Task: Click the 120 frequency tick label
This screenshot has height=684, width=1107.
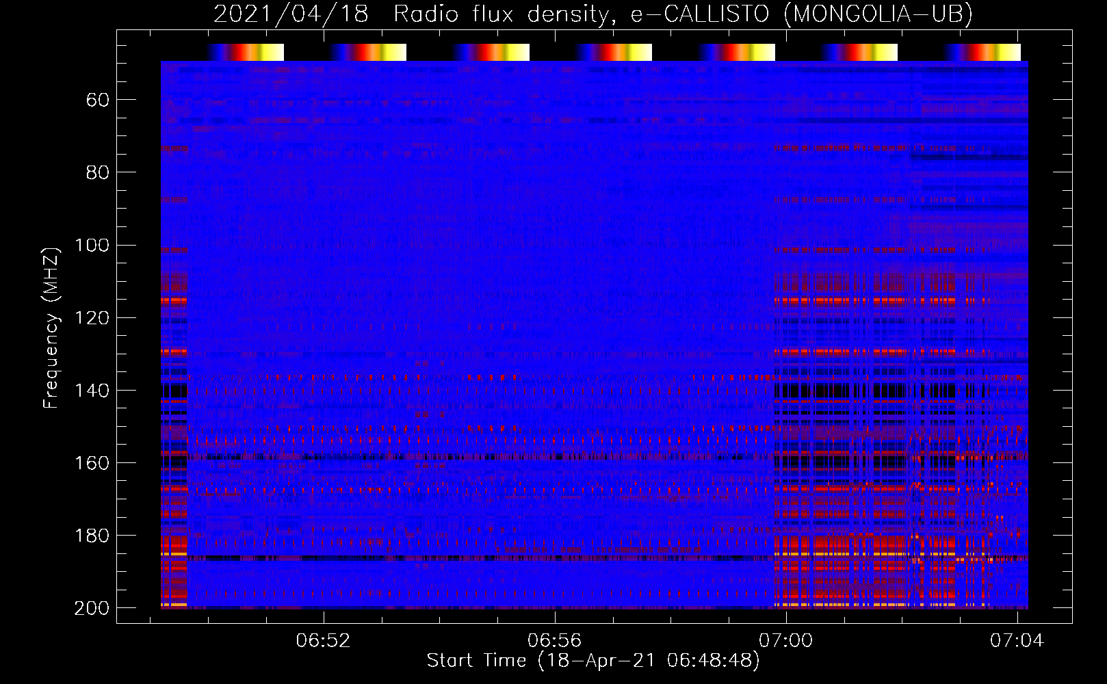Action: pos(92,317)
